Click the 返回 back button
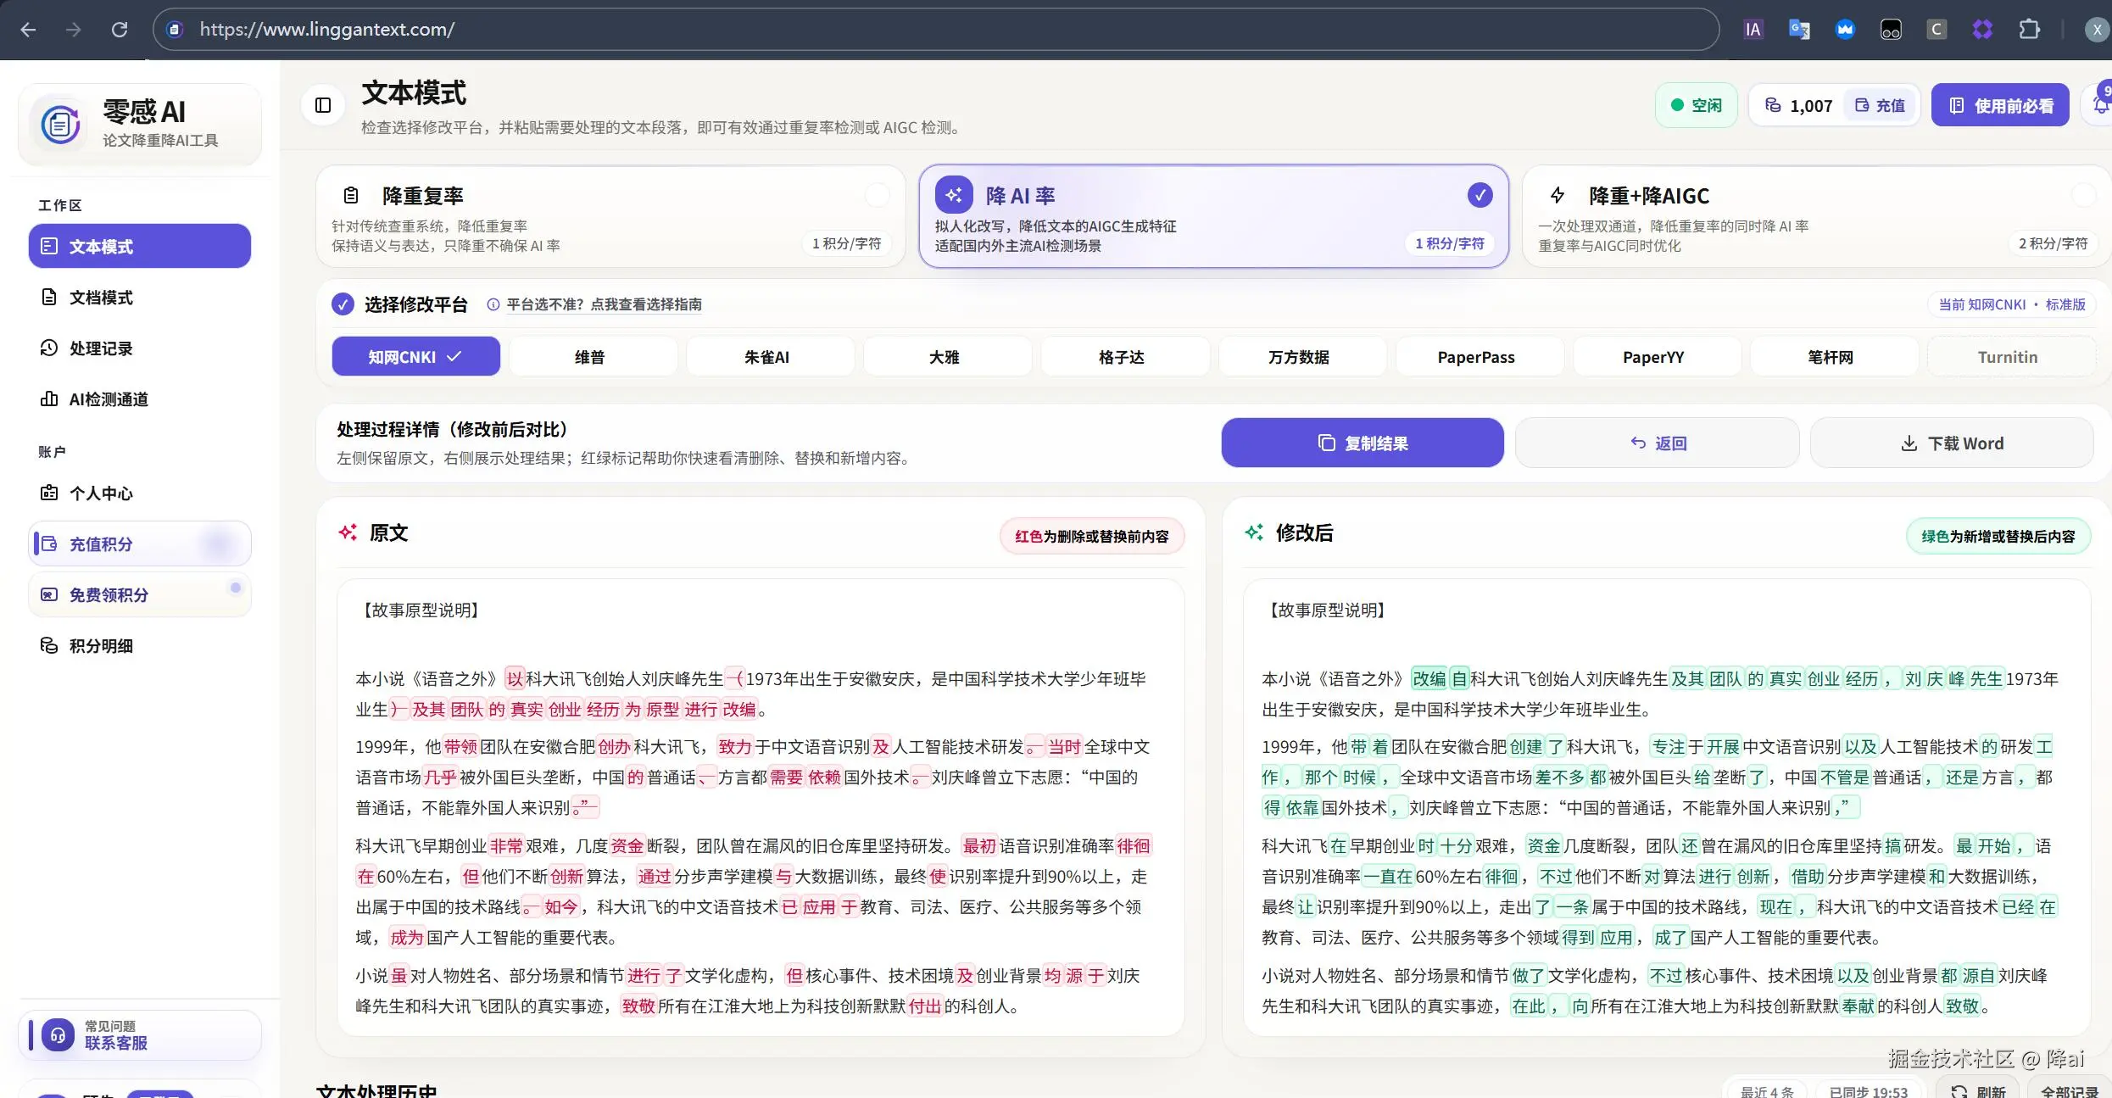 pyautogui.click(x=1658, y=443)
